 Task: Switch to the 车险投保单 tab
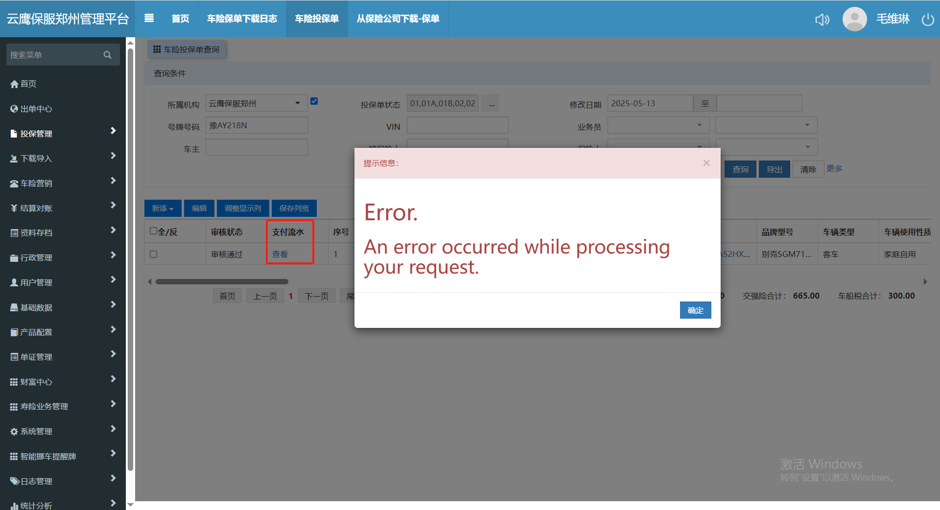point(317,19)
